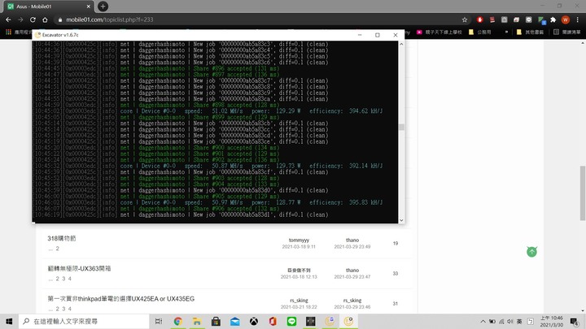586x329 pixels.
Task: Toggle the 英 input language indicator
Action: coord(519,322)
